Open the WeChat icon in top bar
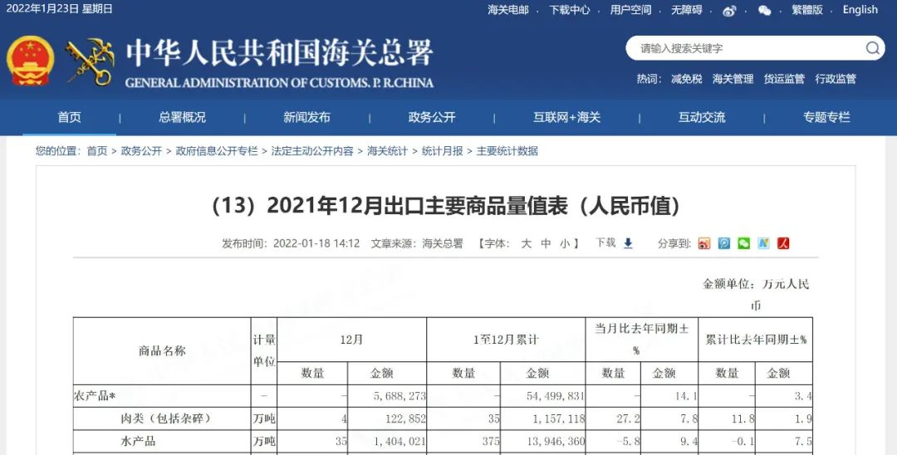 (x=764, y=11)
